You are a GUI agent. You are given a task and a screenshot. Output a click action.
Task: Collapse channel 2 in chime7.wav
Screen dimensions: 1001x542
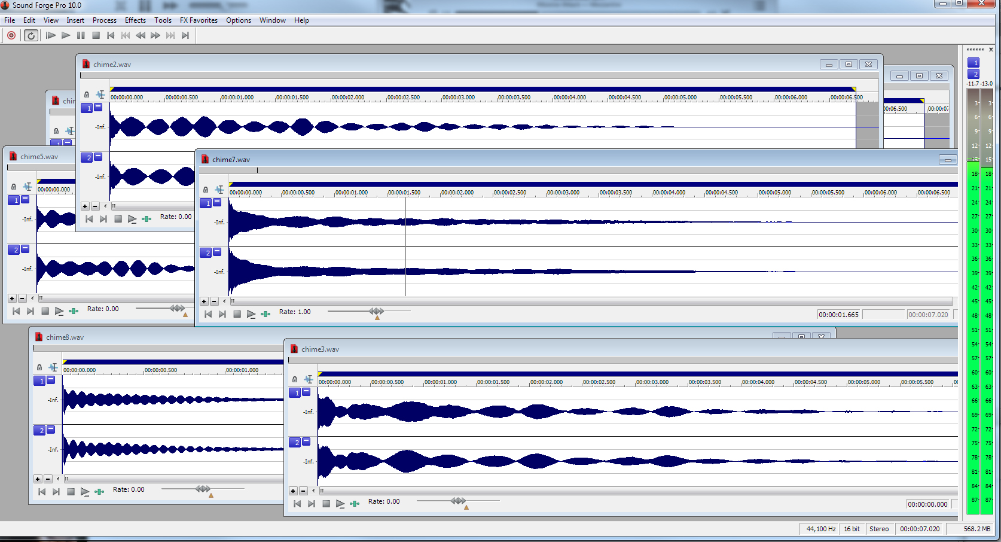217,252
